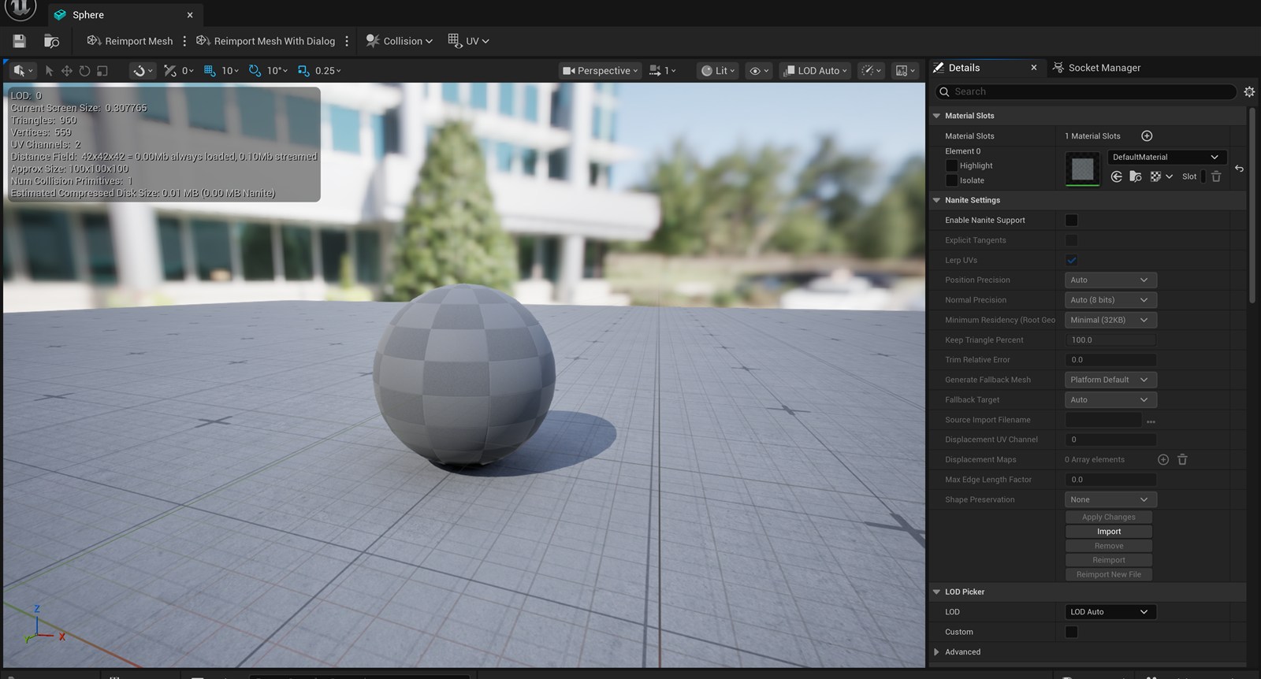Click the Details panel vertical scrollbar

[1252, 206]
